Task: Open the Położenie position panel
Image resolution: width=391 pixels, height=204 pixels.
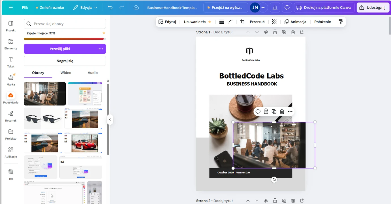Action: tap(322, 22)
